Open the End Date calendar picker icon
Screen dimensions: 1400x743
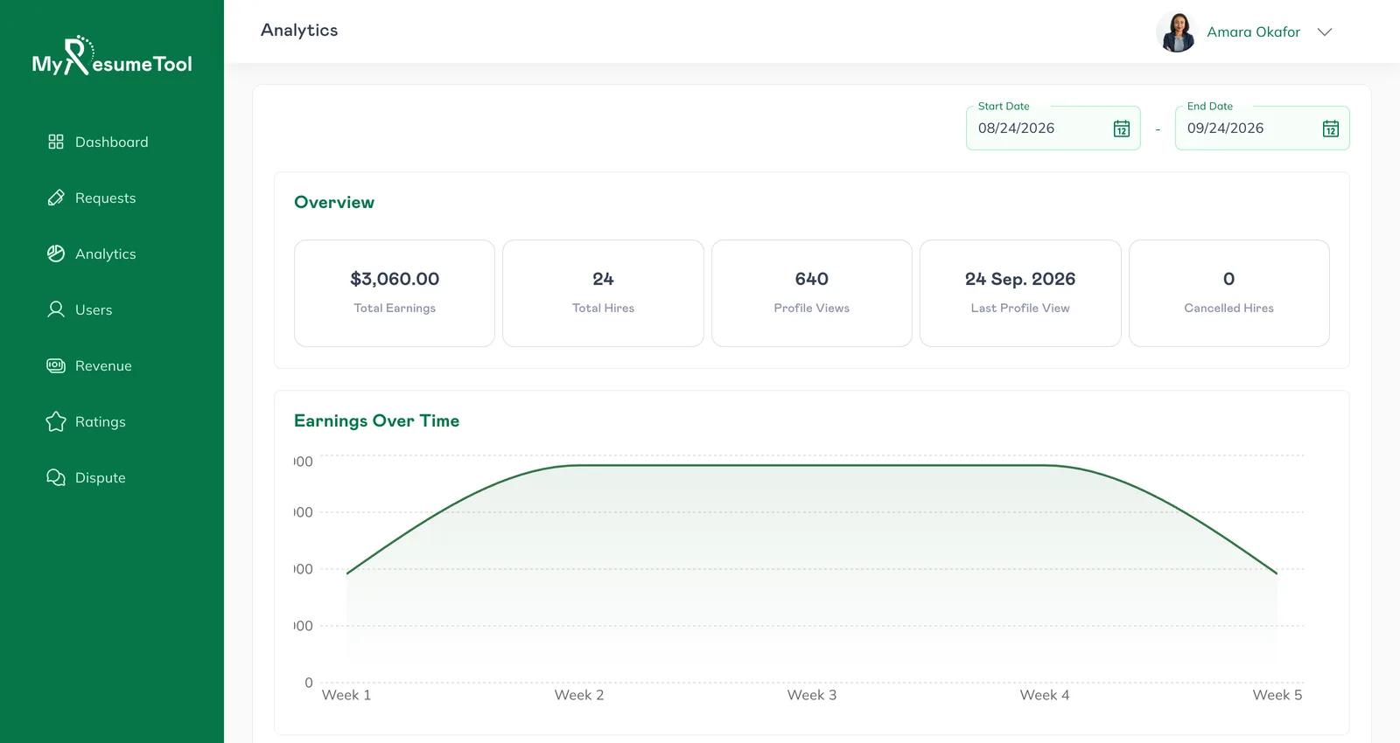1331,128
